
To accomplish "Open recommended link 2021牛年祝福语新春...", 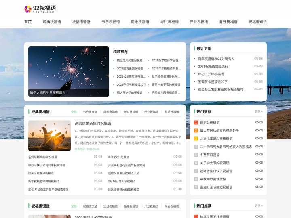I will pyautogui.click(x=166, y=68).
